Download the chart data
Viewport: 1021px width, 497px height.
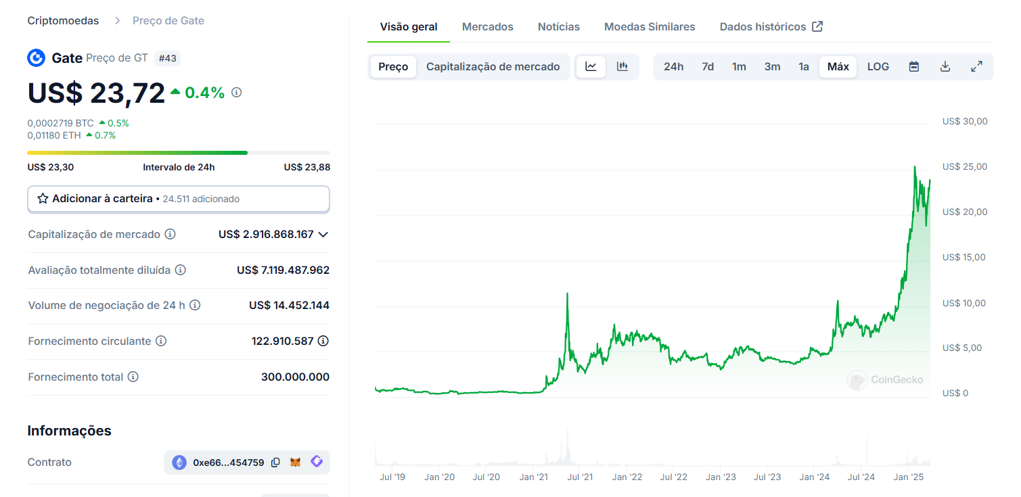[x=946, y=66]
